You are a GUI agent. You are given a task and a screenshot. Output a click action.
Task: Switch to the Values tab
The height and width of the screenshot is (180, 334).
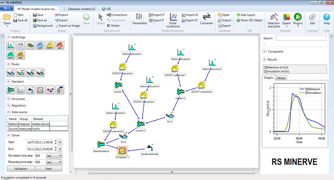coord(280,78)
